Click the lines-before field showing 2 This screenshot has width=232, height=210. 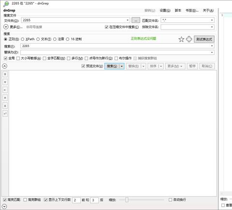(76, 200)
